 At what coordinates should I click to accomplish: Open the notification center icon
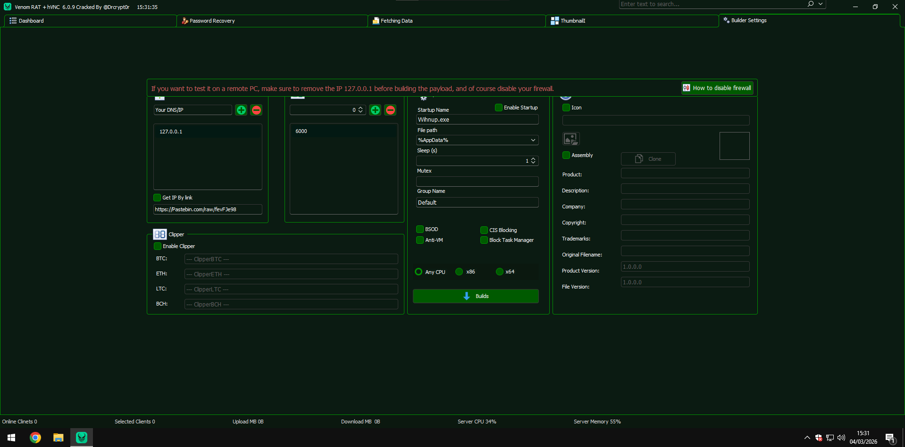coord(890,438)
